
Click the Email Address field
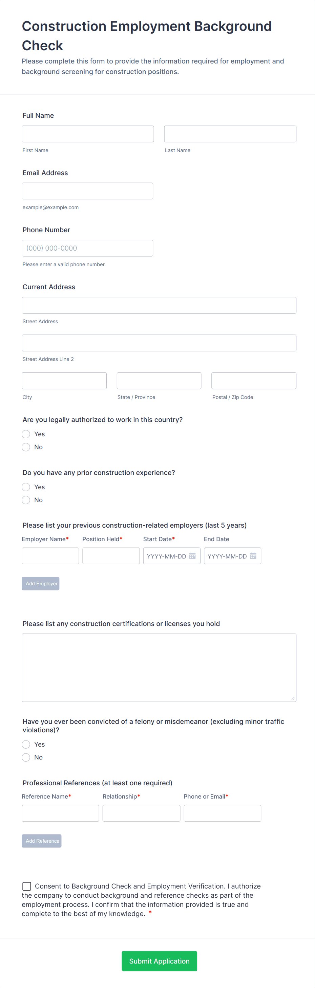pyautogui.click(x=87, y=191)
